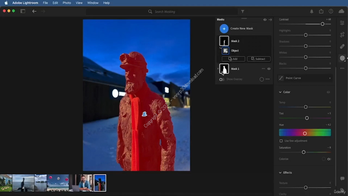Enable Use fine adjustment checkbox
The width and height of the screenshot is (348, 196).
coord(281,141)
